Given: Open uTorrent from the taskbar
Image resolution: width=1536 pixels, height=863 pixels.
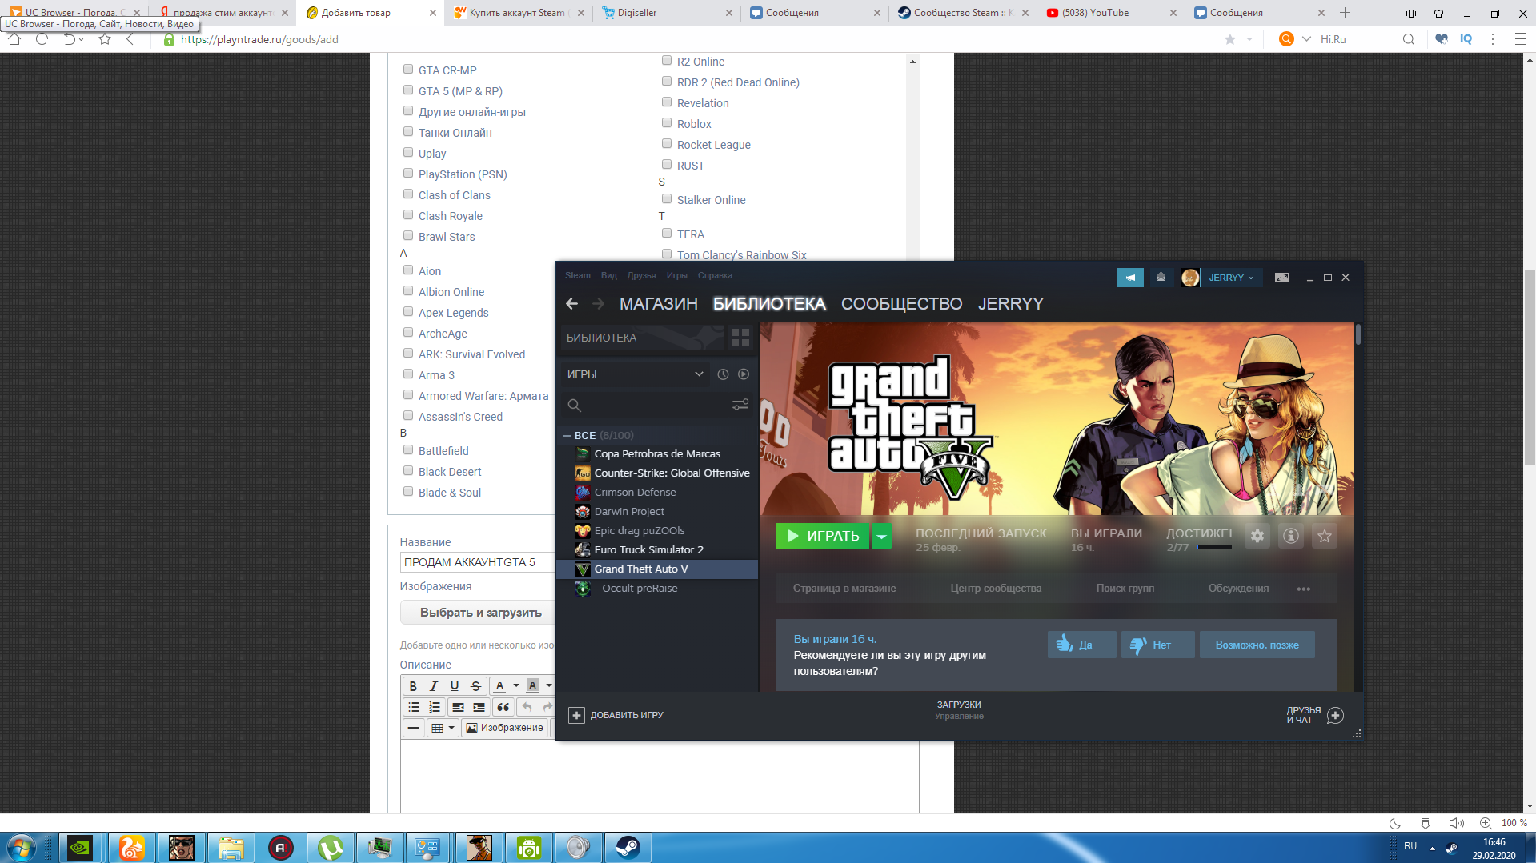Looking at the screenshot, I should pos(331,848).
